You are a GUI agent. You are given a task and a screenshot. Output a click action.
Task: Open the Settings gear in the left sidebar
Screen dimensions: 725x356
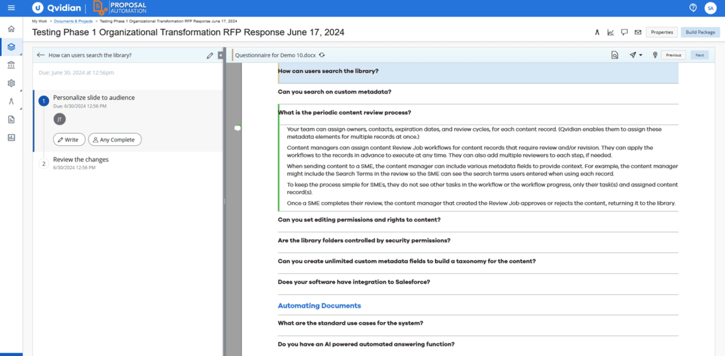[x=10, y=83]
